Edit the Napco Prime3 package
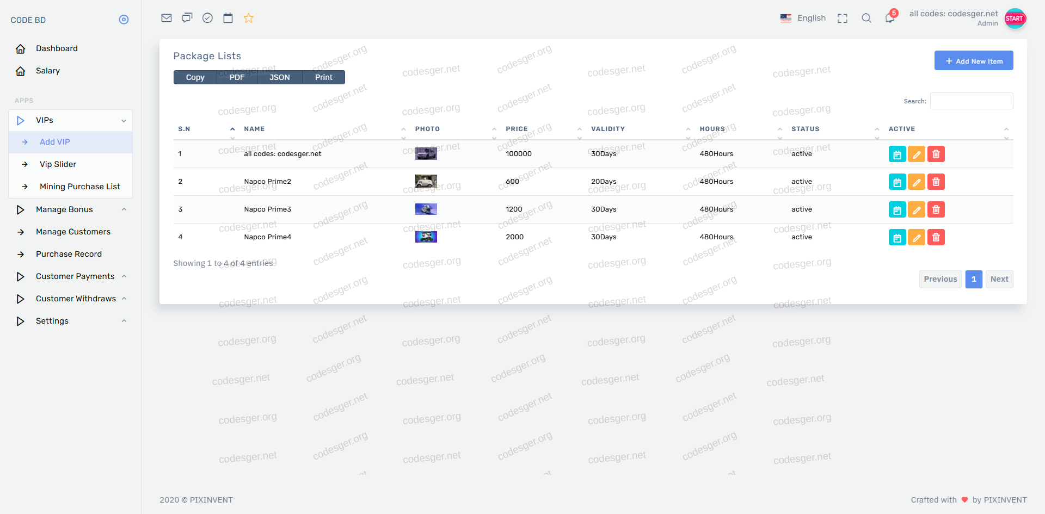 (917, 209)
